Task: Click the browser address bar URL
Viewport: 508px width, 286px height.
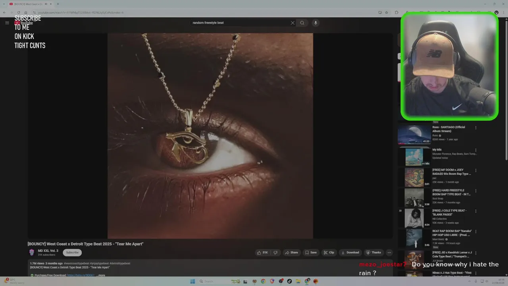Action: coord(81,13)
